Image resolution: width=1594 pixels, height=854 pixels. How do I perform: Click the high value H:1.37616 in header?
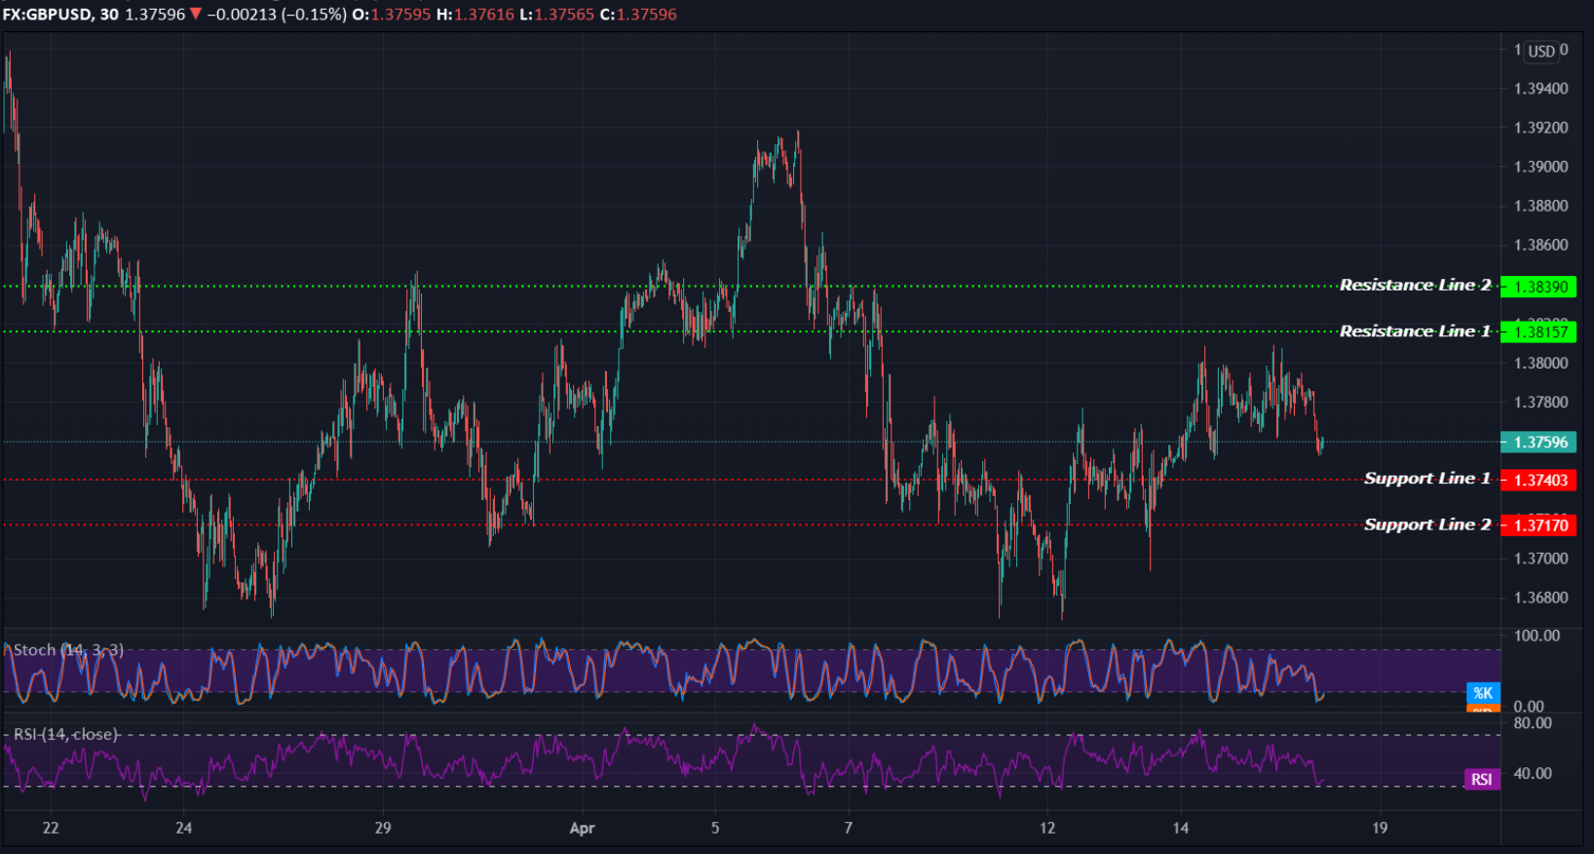pos(474,15)
